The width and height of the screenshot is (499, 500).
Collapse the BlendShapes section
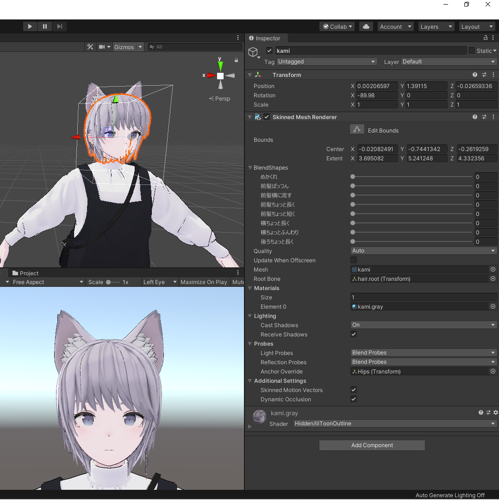click(x=250, y=167)
